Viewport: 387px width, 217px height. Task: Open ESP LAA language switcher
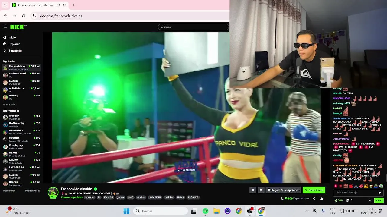[x=333, y=211]
